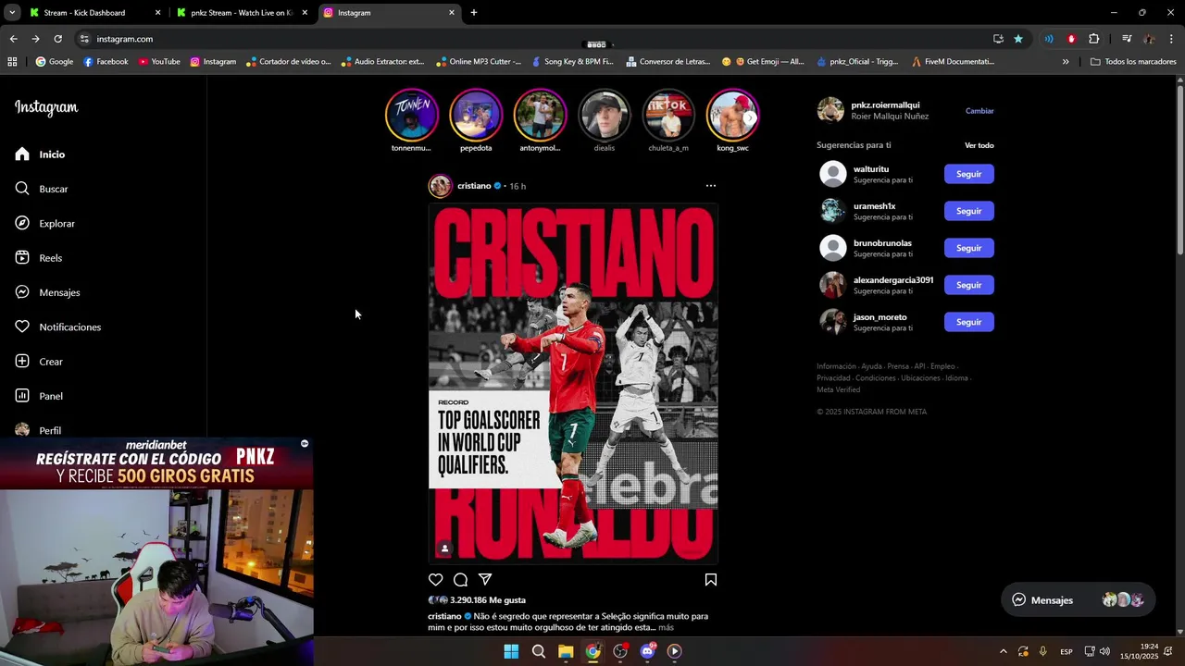Open the Chrome apps grid icon
The width and height of the screenshot is (1185, 666).
click(x=12, y=62)
